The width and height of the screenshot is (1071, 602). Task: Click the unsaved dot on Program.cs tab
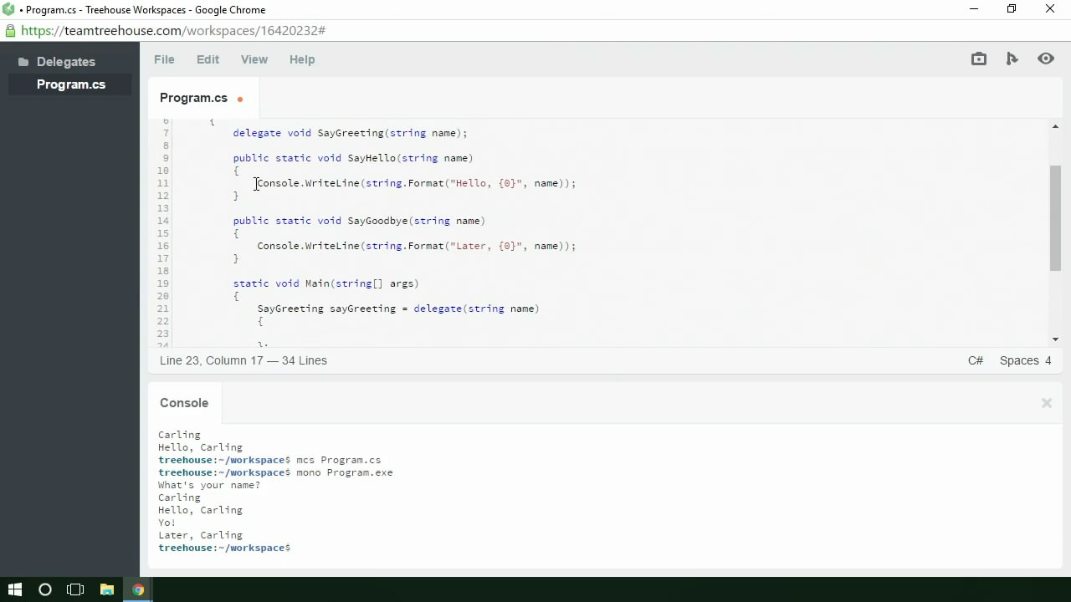click(x=240, y=99)
